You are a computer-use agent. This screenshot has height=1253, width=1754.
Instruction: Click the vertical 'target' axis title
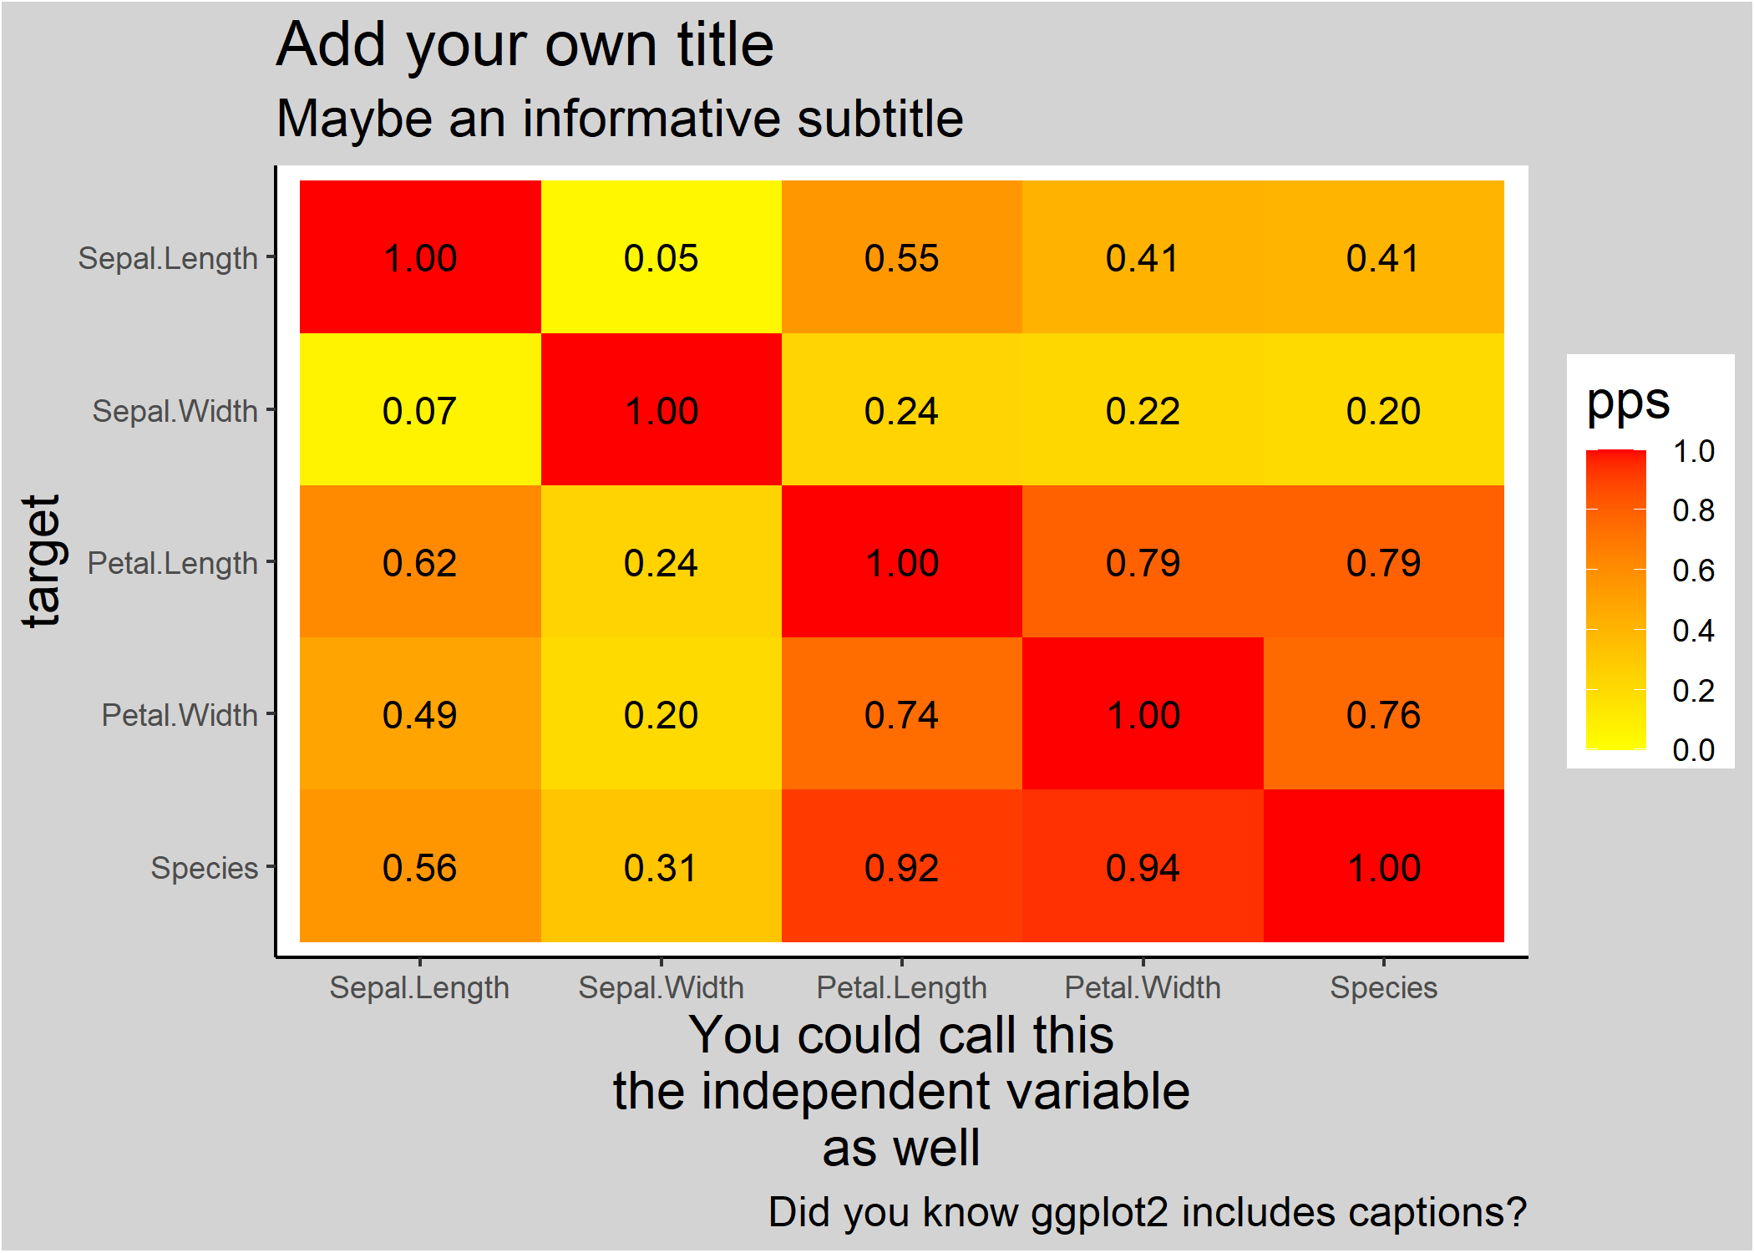click(42, 561)
